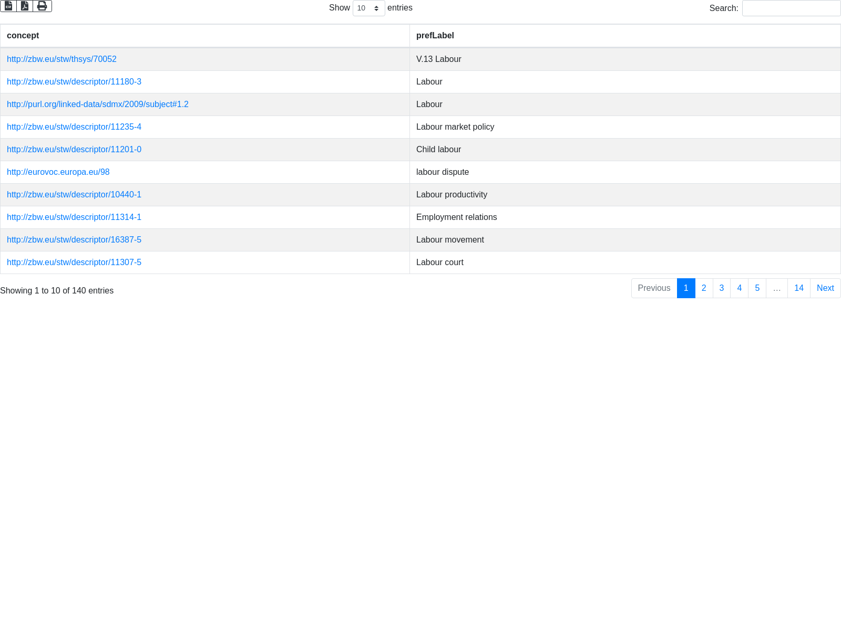Open the descriptor/11180-3 Labour link
Screen dimensions: 841x630
[x=74, y=82]
